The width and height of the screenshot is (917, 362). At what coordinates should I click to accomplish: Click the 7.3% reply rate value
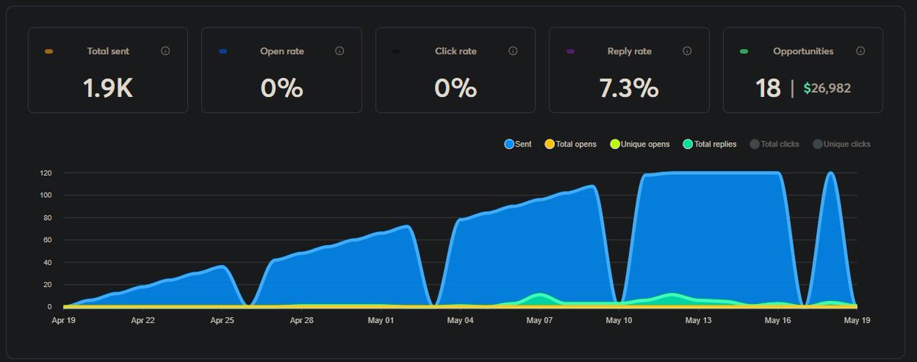pos(628,89)
